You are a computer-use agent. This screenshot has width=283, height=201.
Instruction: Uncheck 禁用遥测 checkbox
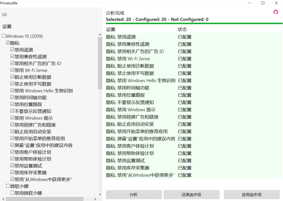(x=12, y=49)
